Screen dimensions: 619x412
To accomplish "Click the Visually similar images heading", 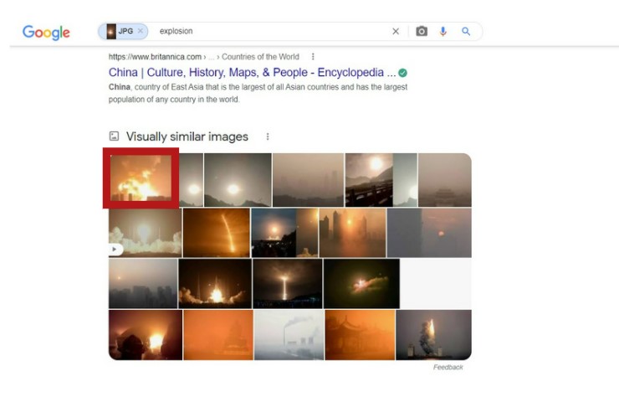I will click(187, 136).
